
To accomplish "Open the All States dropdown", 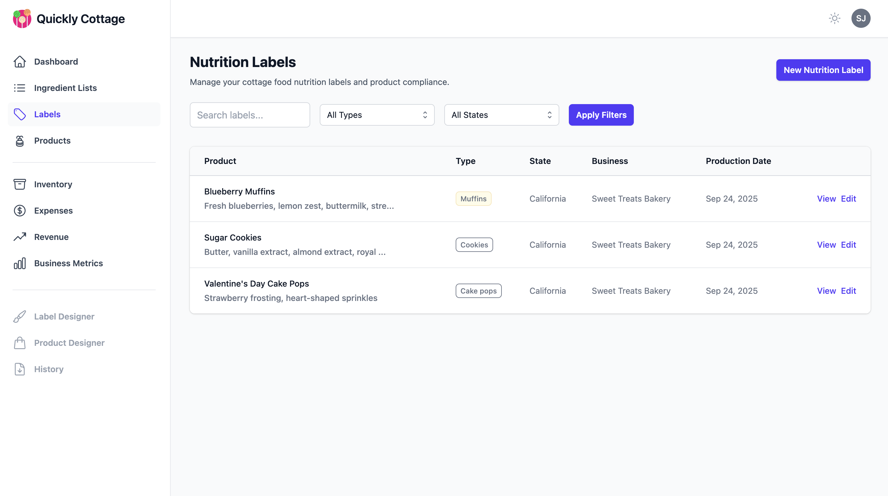I will [x=501, y=115].
